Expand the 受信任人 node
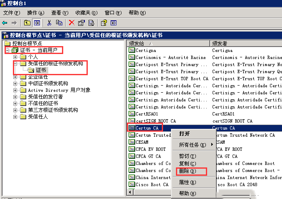282x199 pixels. (15, 117)
